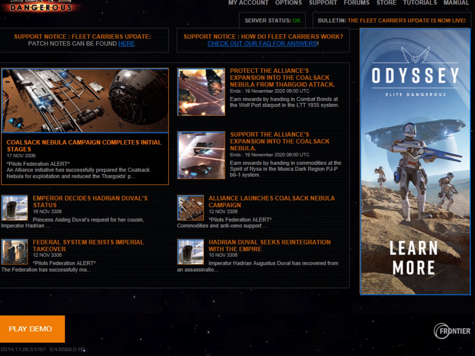This screenshot has width=475, height=356.
Task: Click the Odyssey title on the banner
Action: click(415, 75)
